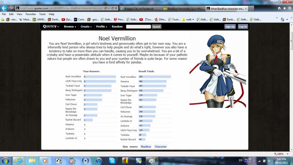Open the YouTube '[Epi...' bookmark
Viewport: 293px width, 165px height.
[x=67, y=20]
